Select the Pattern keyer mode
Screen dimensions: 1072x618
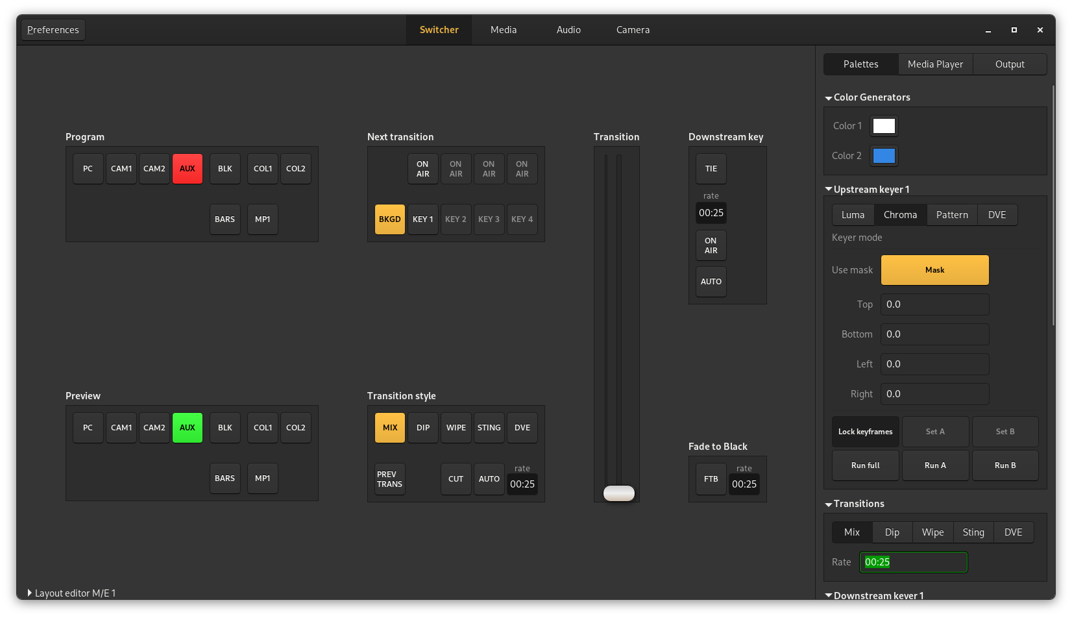951,214
